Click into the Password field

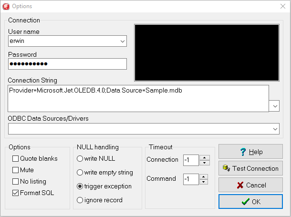[67, 64]
